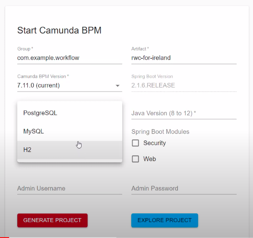253x238 pixels.
Task: Open the 7.11.0 (current) version selector
Action: click(70, 86)
